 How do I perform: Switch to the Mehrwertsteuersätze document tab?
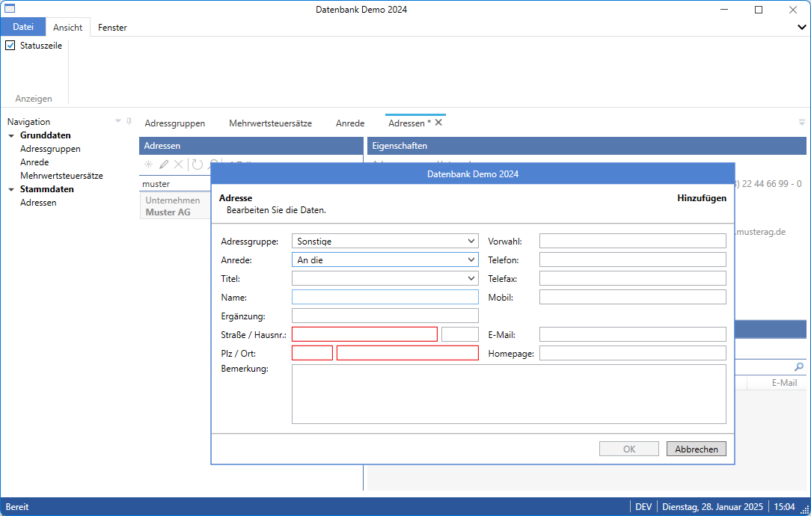271,123
